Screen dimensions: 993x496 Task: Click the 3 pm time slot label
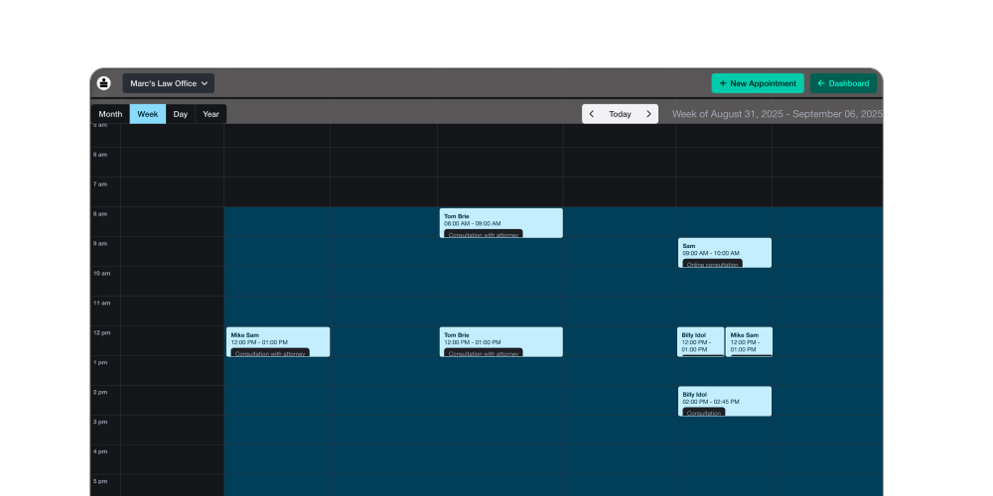pos(101,422)
